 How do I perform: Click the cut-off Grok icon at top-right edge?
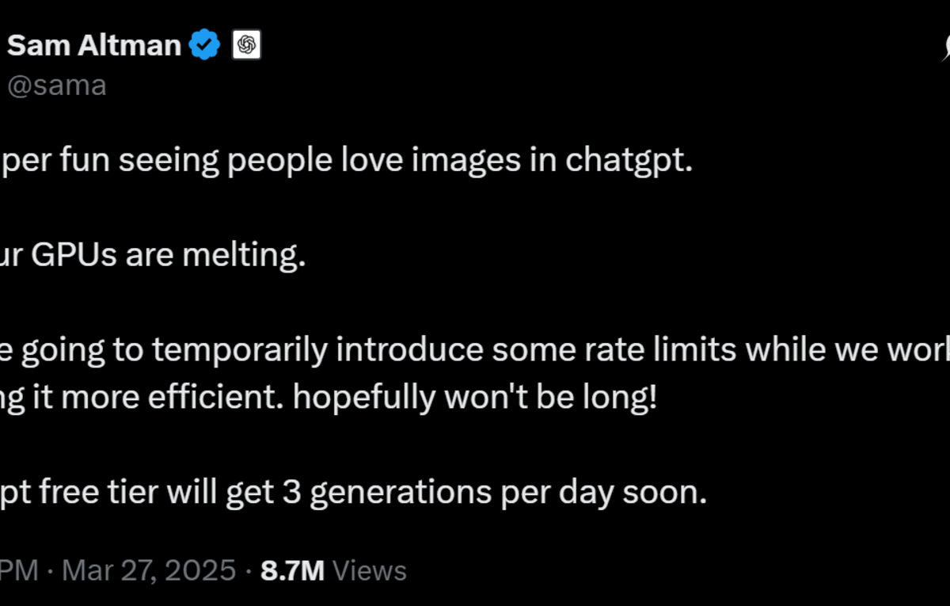click(946, 48)
